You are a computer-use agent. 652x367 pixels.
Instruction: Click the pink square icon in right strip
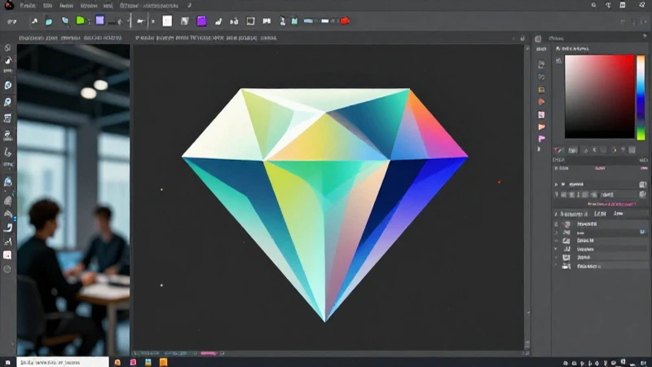tap(541, 114)
